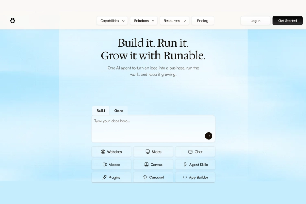Choose the Chat option
The height and width of the screenshot is (204, 306).
coord(195,152)
